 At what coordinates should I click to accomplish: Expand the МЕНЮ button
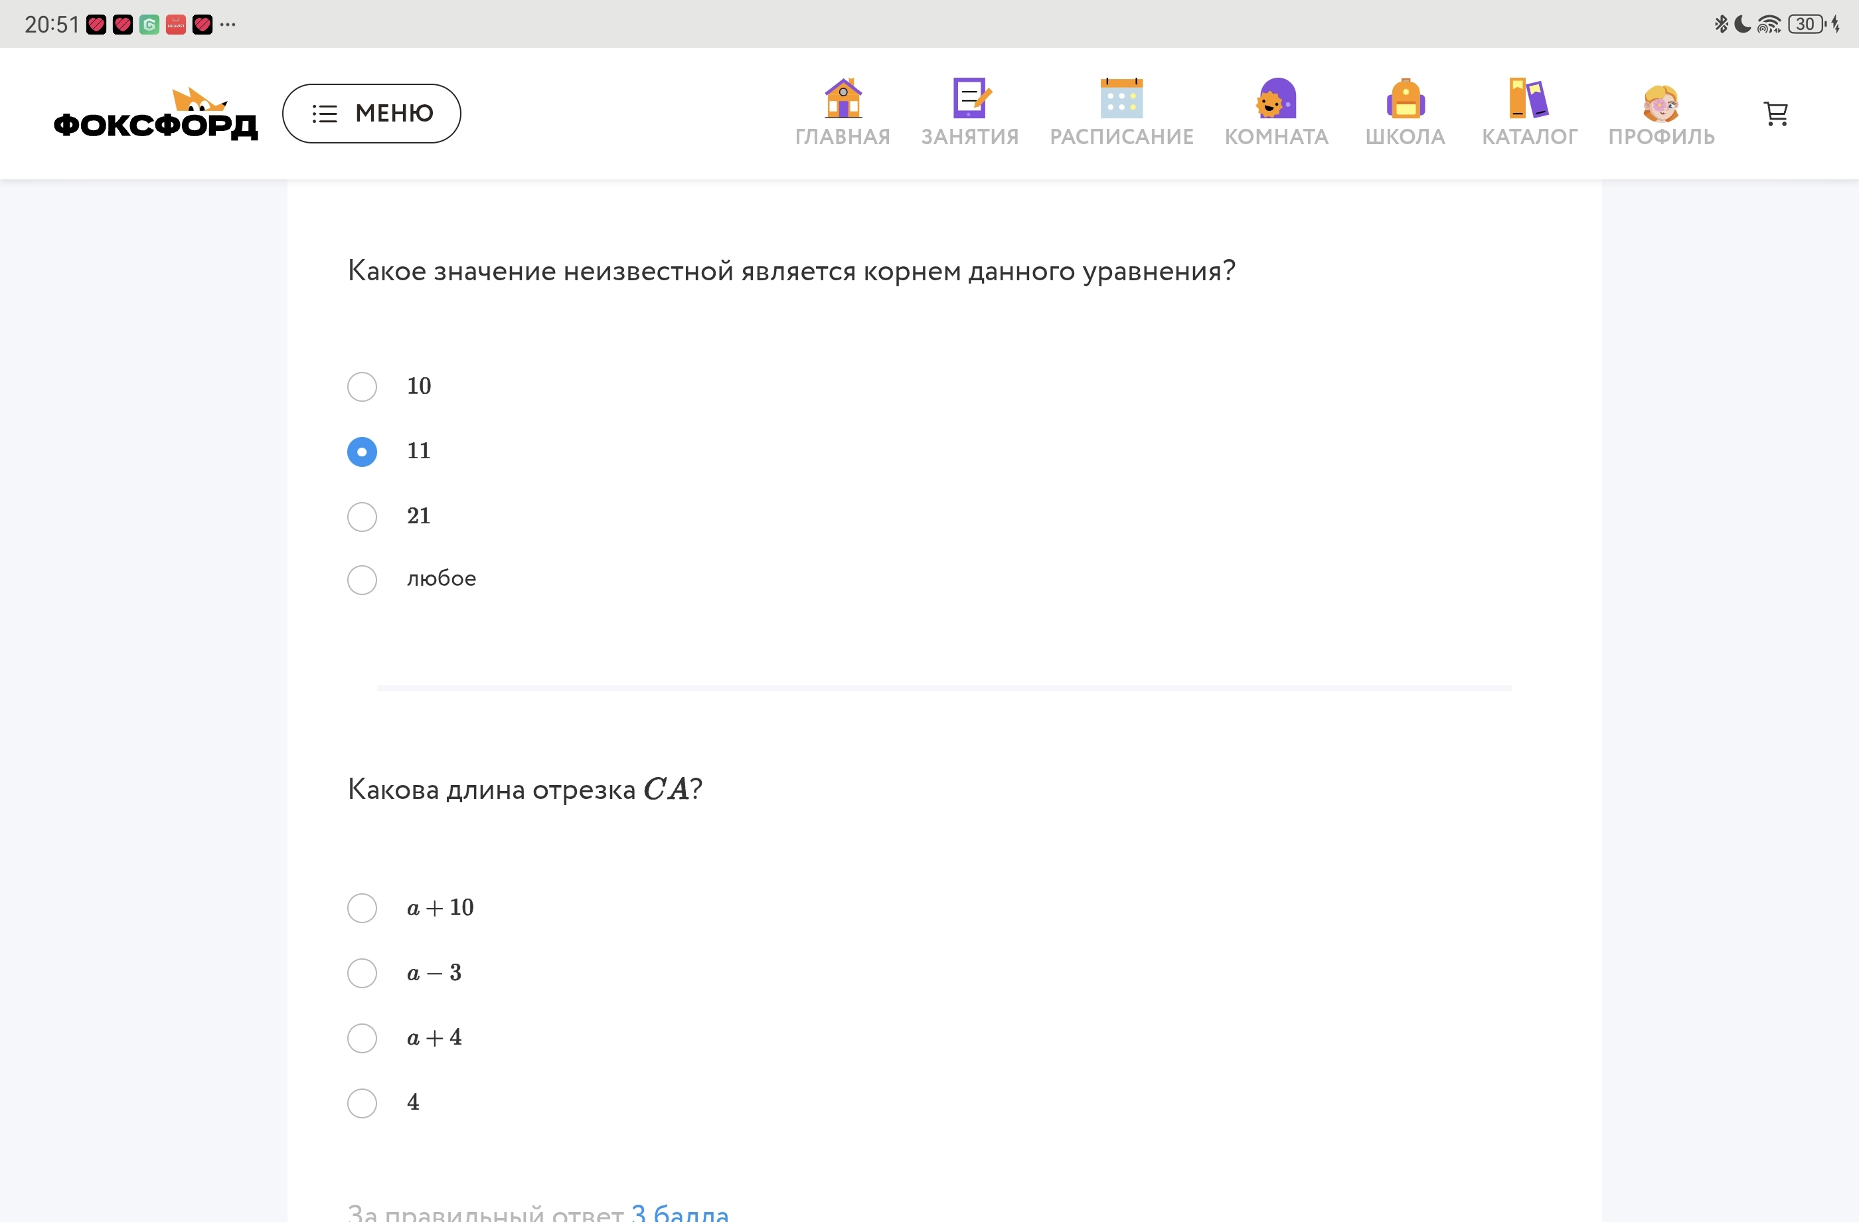(371, 114)
